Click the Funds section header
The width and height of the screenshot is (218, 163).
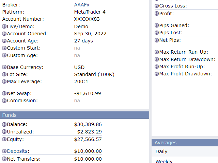point(75,115)
